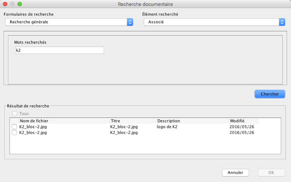This screenshot has width=291, height=182.
Task: Minimize the window with the yellow button
Action: pos(13,4)
